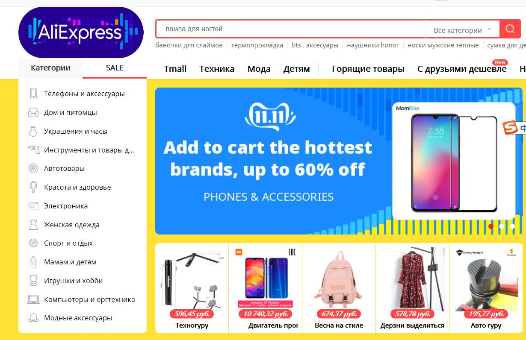Screen dimensions: 526x340
Task: Expand the Все категории search dropdown
Action: [463, 30]
